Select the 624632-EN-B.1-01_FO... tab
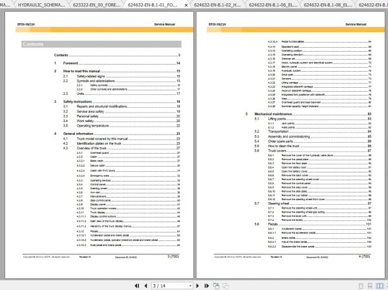This screenshot has width=388, height=290. pyautogui.click(x=153, y=5)
